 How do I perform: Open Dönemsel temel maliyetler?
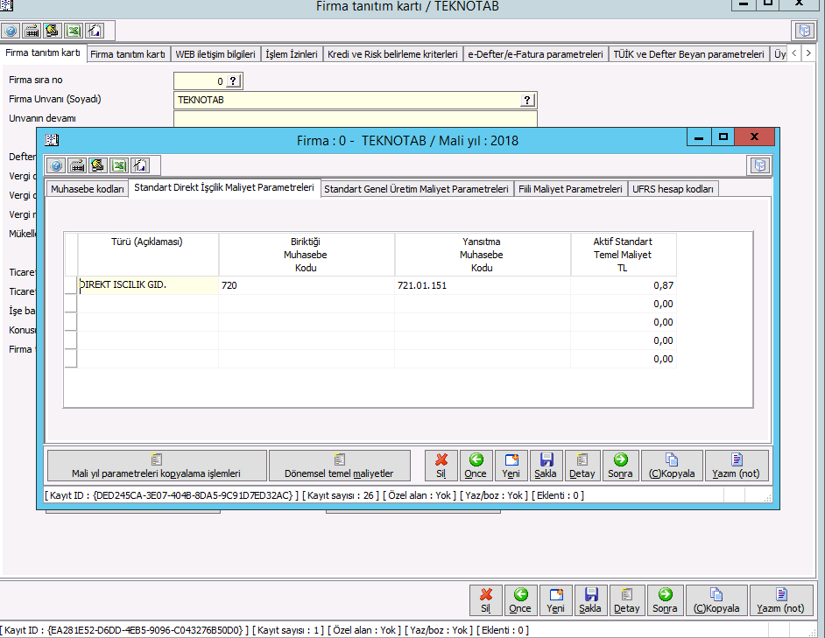[339, 466]
